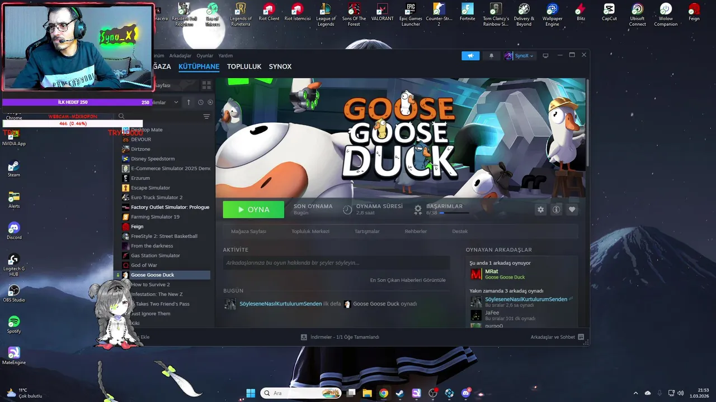
Task: Open Mağaza Sayfası game link
Action: click(x=248, y=231)
